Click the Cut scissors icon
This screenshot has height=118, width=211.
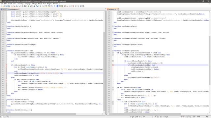(20, 6)
